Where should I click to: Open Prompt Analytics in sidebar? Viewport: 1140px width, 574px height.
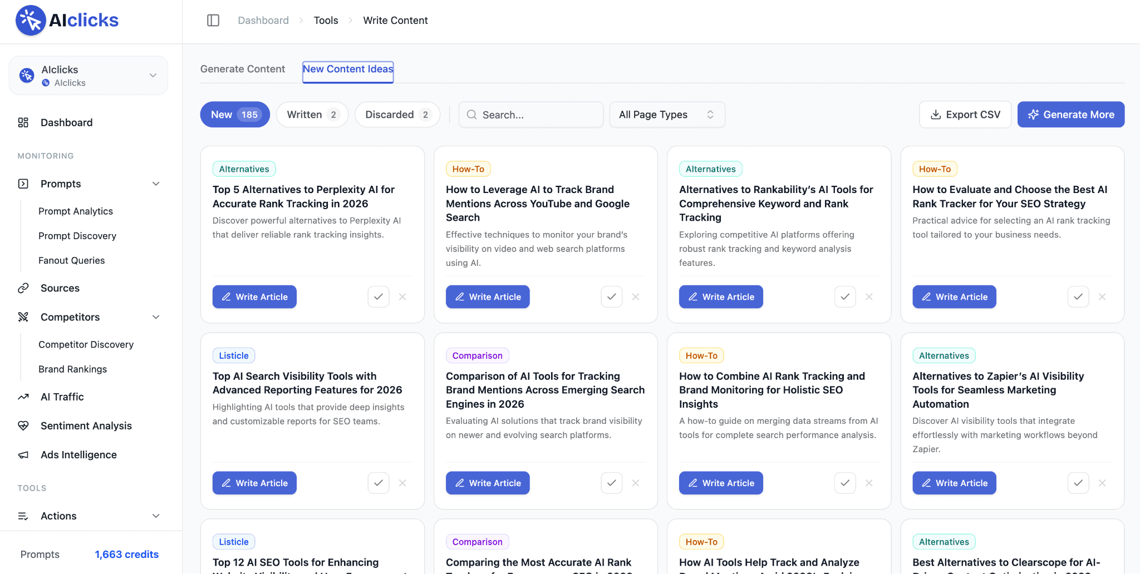click(x=76, y=211)
